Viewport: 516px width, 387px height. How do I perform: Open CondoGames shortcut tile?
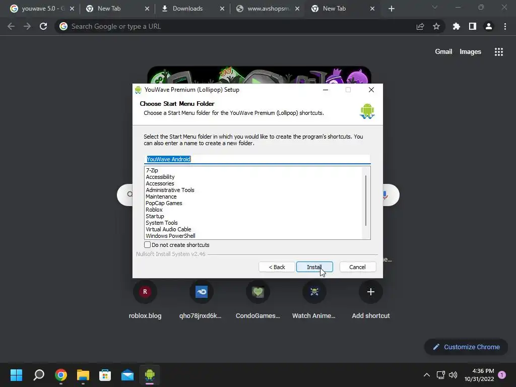click(257, 300)
